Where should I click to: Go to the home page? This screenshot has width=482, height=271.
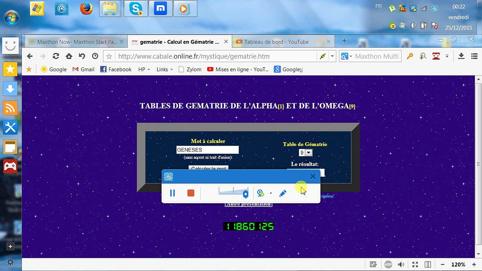coord(69,56)
